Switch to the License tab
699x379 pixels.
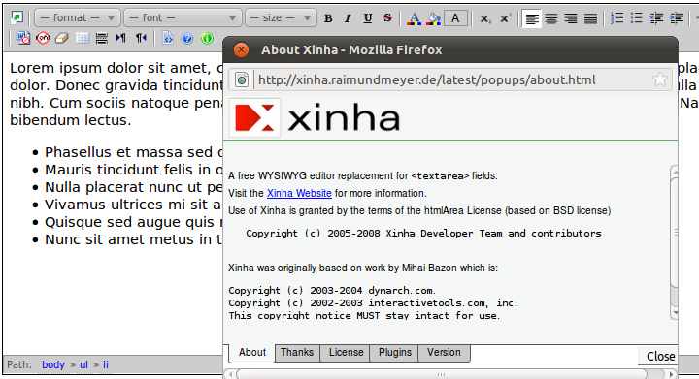[346, 352]
